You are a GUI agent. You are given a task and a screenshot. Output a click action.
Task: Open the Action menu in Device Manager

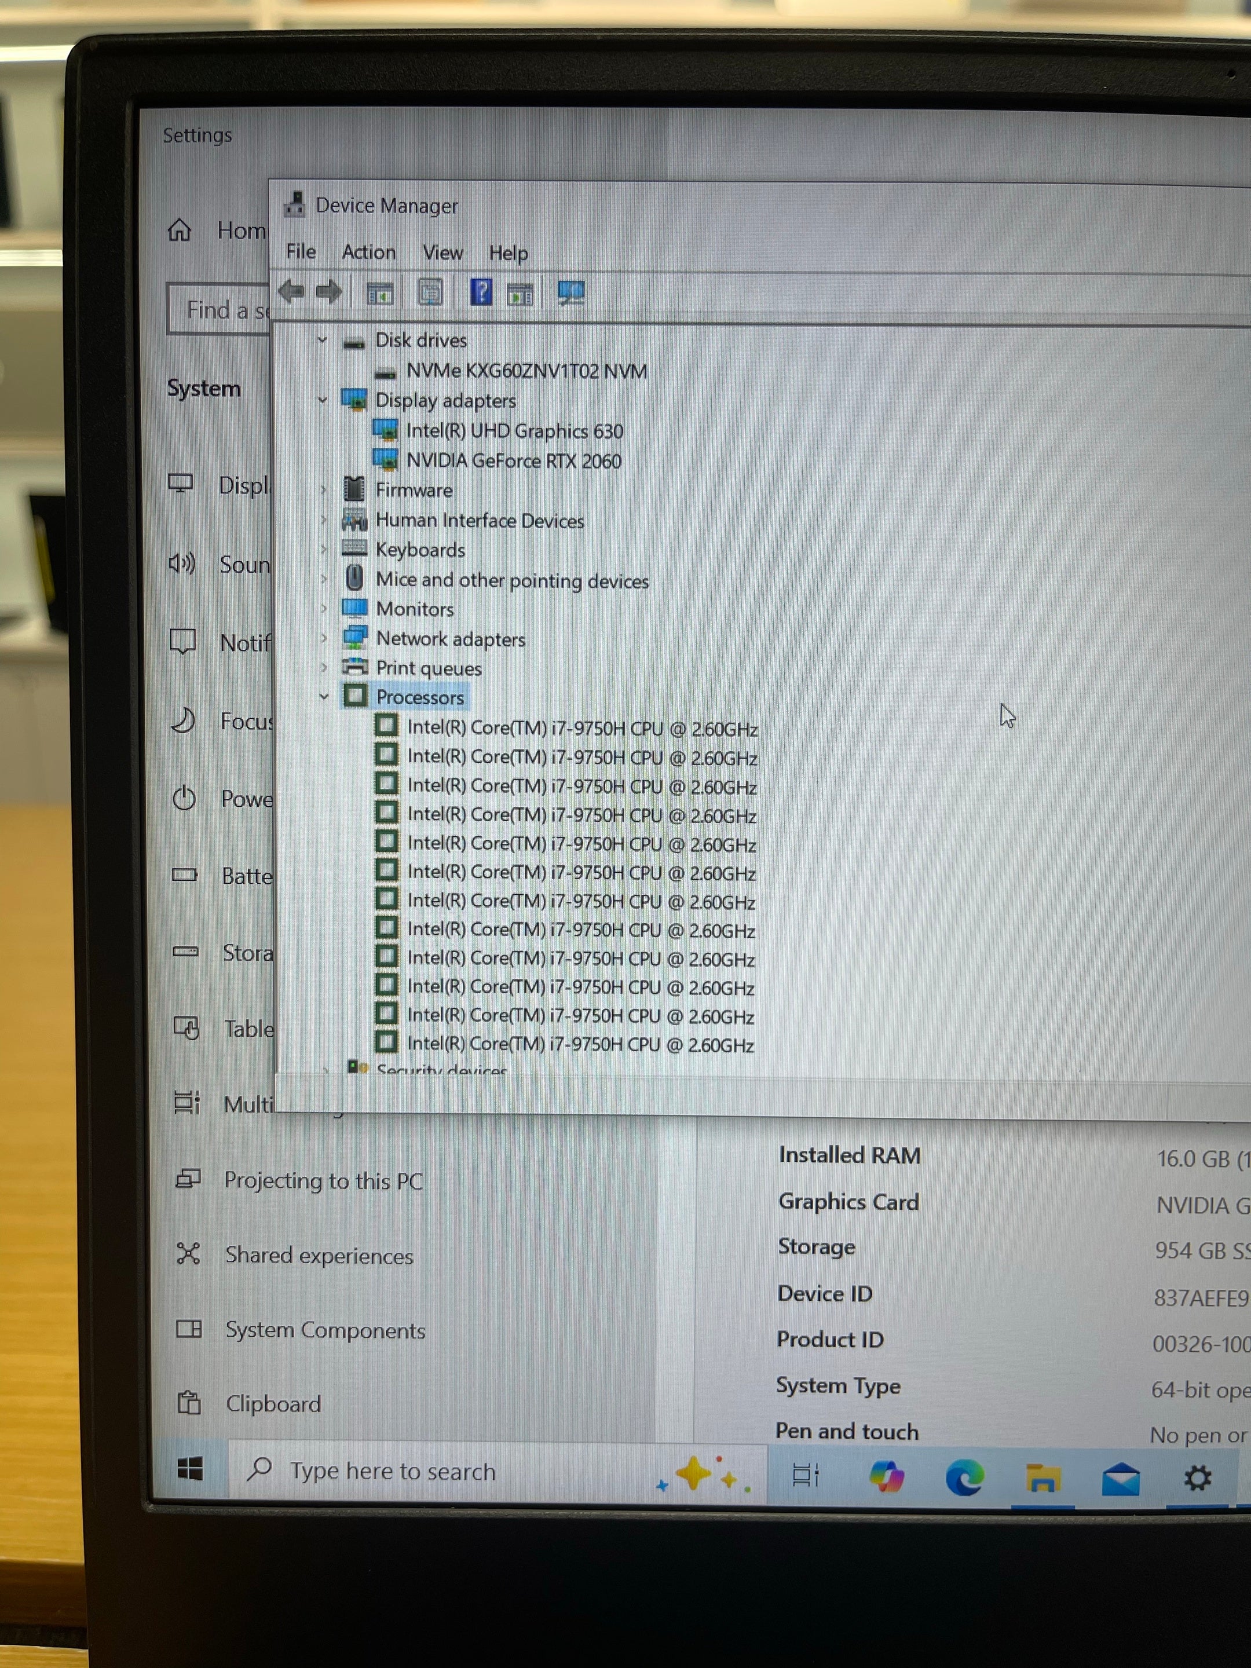369,252
